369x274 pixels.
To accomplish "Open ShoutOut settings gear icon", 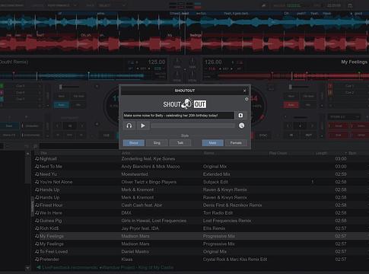I will click(247, 99).
